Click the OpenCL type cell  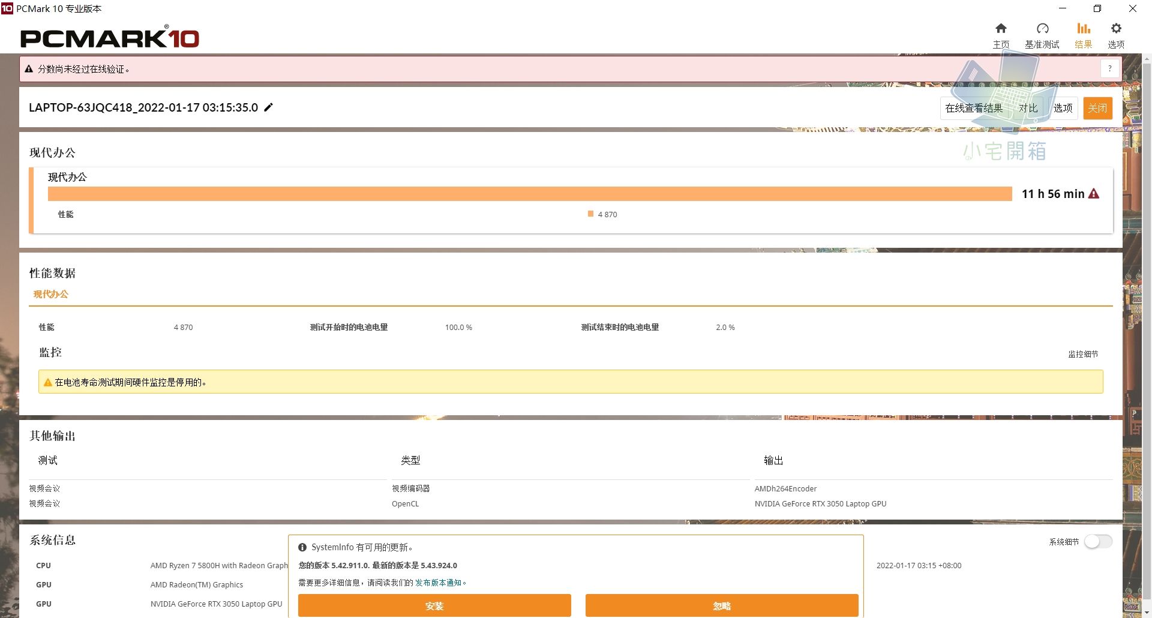(406, 503)
